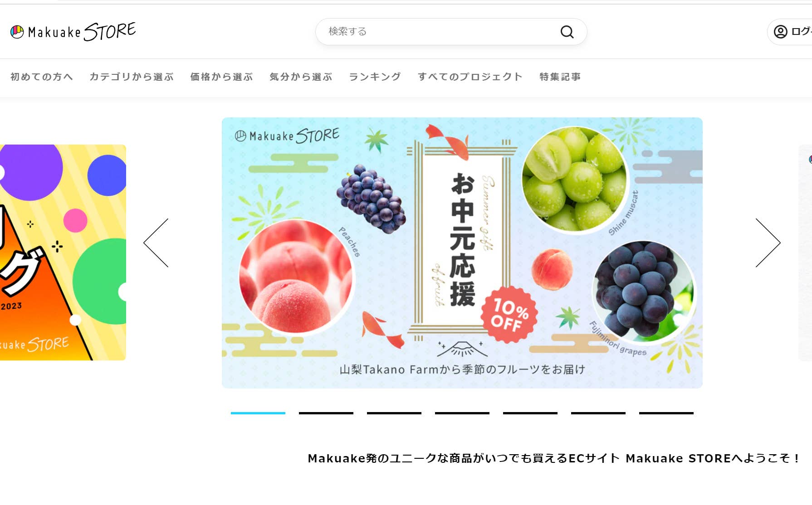Image resolution: width=812 pixels, height=505 pixels.
Task: Open 特集記事 link
Action: tap(560, 77)
